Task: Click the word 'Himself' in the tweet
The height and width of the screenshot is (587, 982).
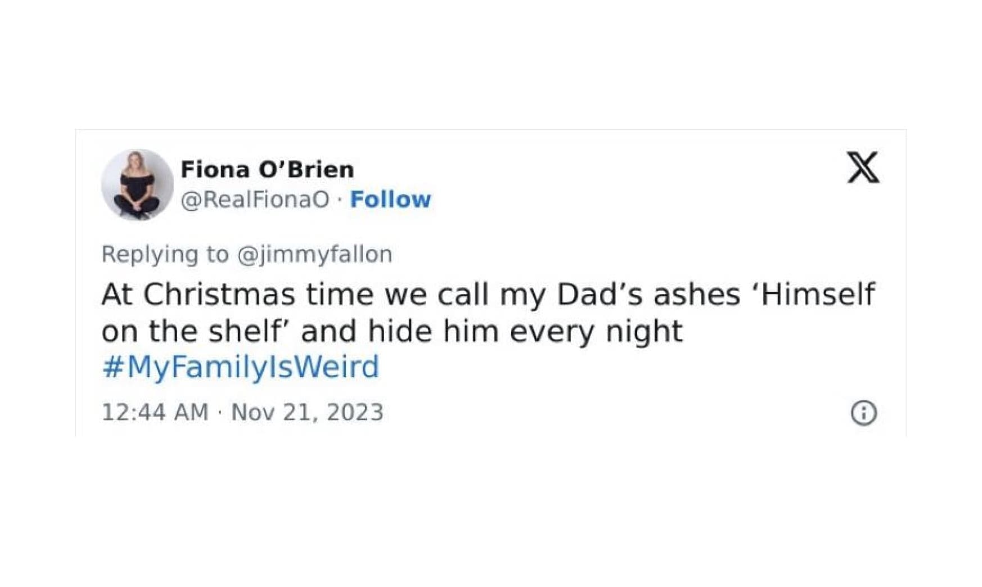Action: pos(818,294)
